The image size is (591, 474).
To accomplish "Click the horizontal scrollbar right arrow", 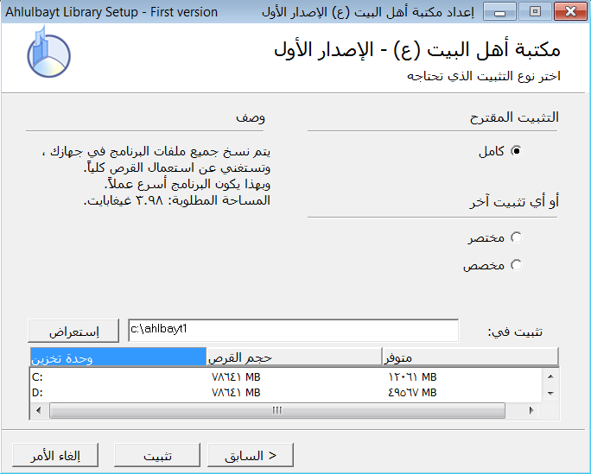I will pos(531,410).
